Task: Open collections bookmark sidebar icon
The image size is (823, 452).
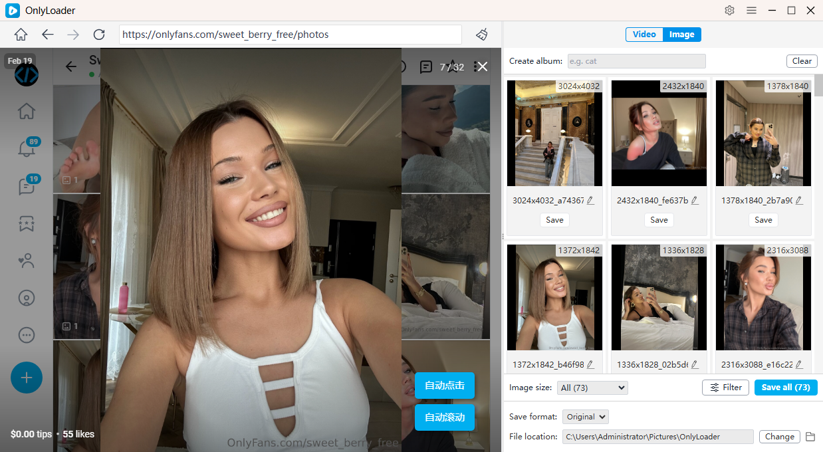Action: pos(27,224)
